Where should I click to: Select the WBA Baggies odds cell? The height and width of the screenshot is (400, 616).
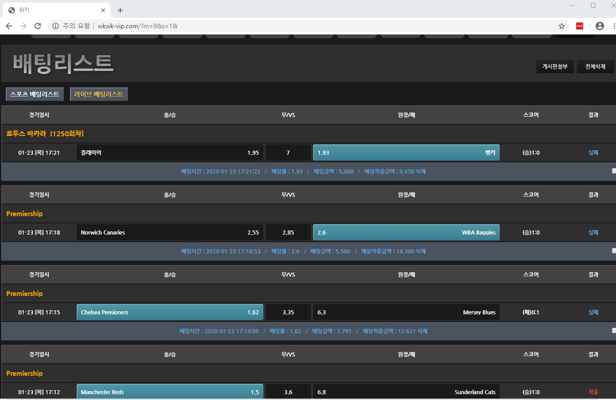(406, 232)
